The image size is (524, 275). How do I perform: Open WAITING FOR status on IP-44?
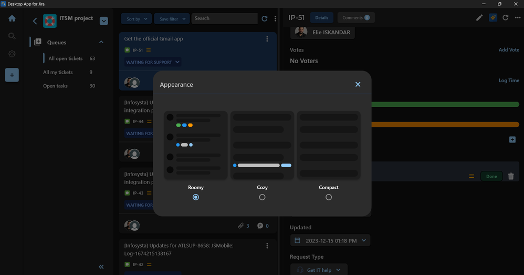click(x=139, y=133)
